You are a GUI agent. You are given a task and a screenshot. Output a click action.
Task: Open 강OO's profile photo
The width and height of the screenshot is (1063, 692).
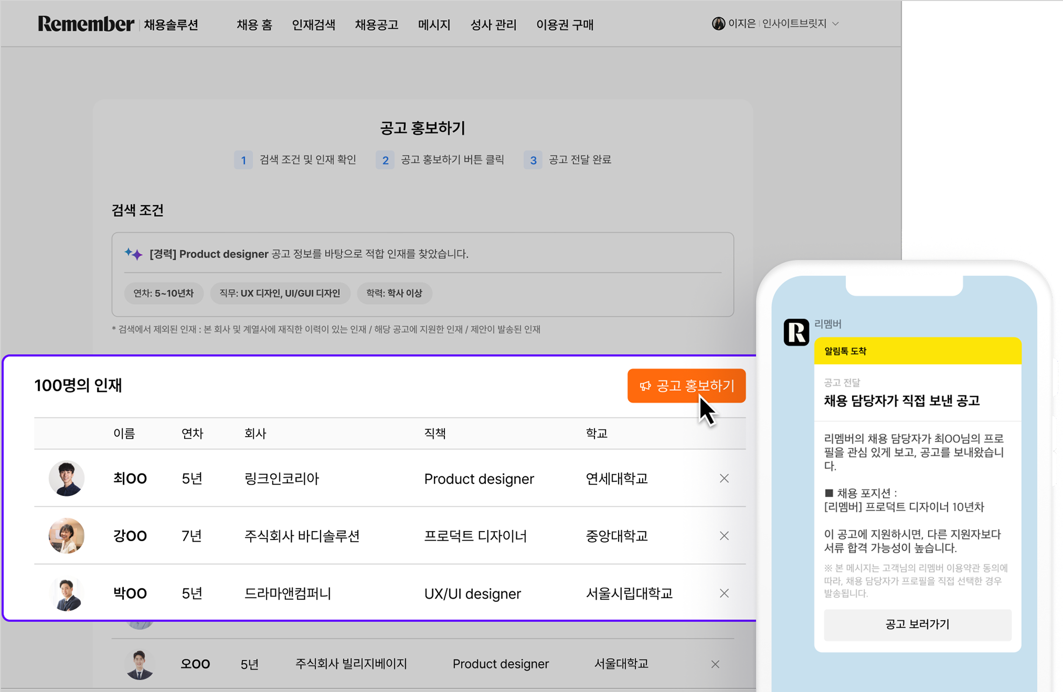66,536
